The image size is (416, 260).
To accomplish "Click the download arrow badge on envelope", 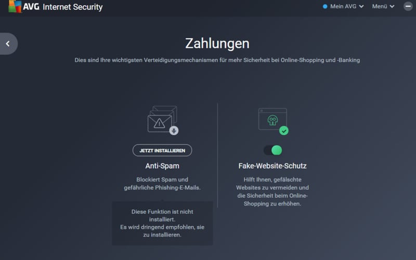I will (174, 131).
